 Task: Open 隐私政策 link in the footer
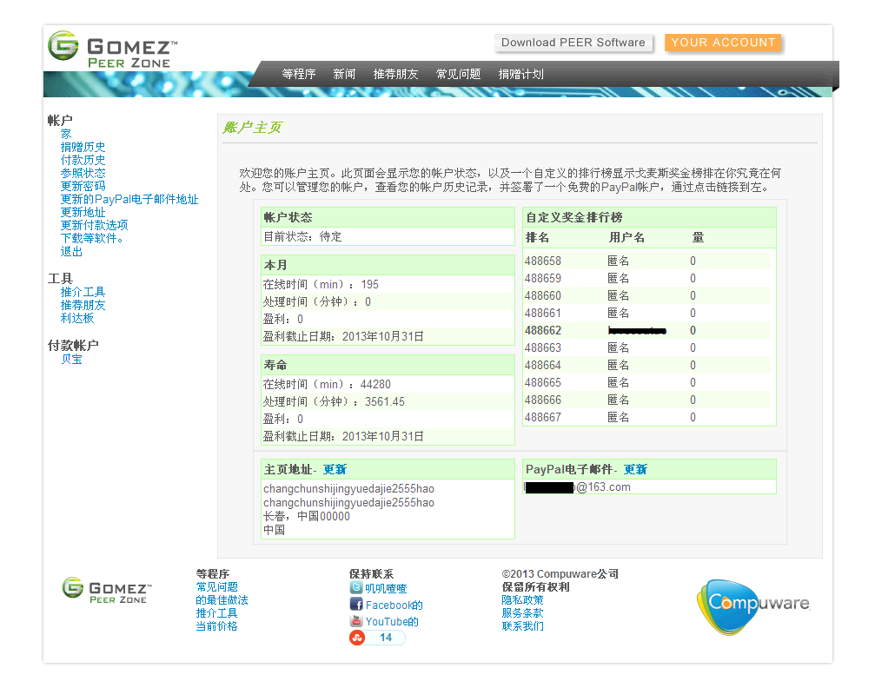pos(522,600)
